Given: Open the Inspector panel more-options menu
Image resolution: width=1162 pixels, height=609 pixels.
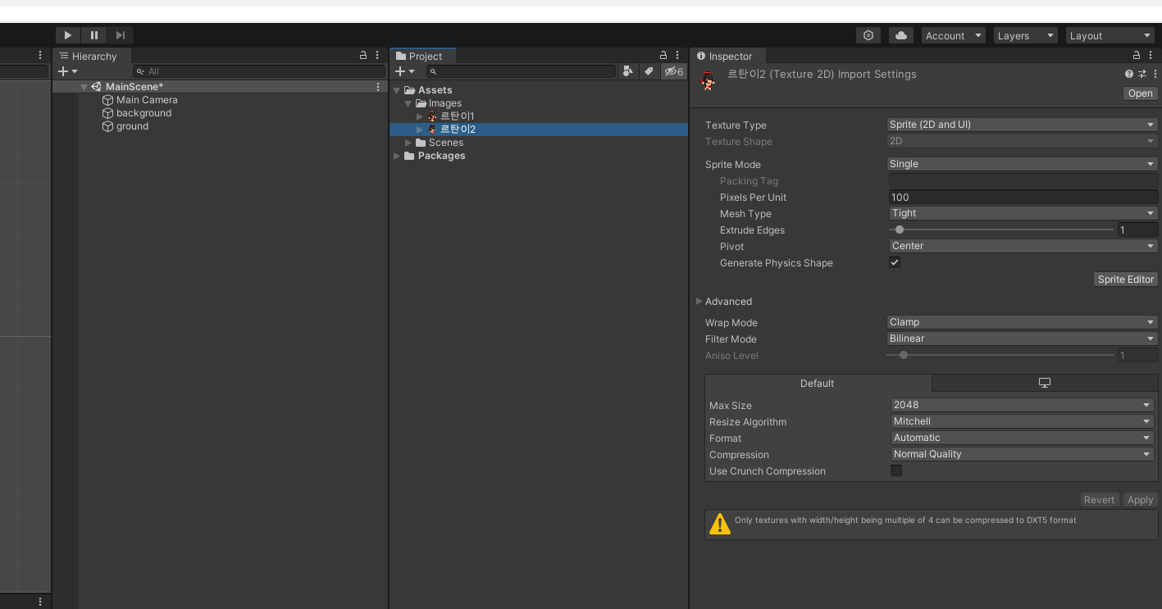Looking at the screenshot, I should pos(1151,56).
